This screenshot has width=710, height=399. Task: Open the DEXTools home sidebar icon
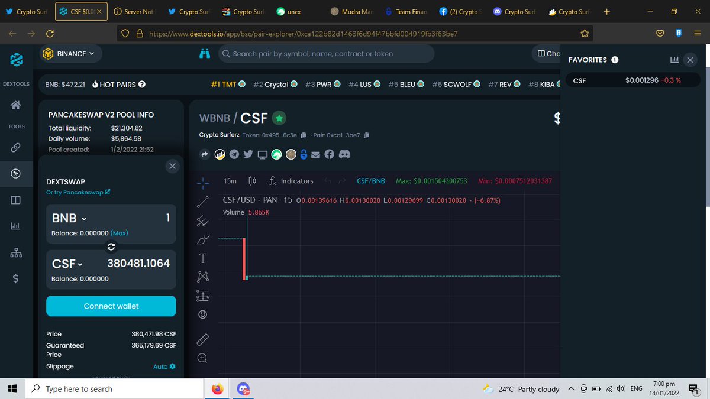16,105
